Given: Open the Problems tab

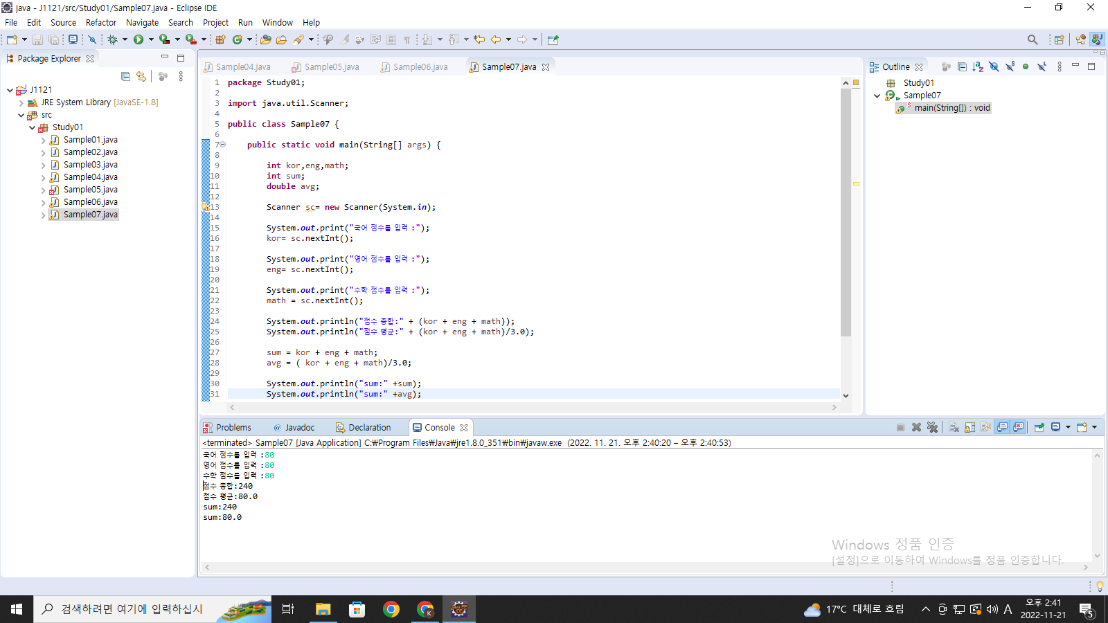Looking at the screenshot, I should click(x=227, y=428).
